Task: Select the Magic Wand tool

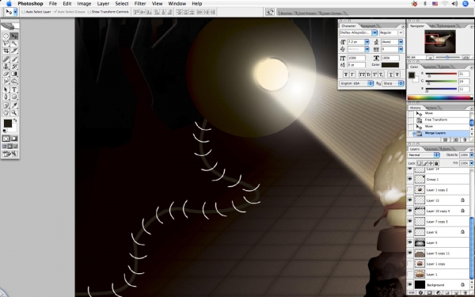Action: (14, 44)
